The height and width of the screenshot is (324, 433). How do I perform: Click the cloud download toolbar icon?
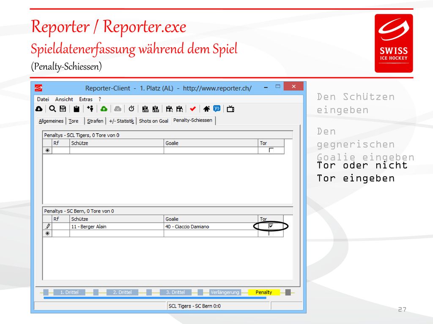(x=39, y=109)
